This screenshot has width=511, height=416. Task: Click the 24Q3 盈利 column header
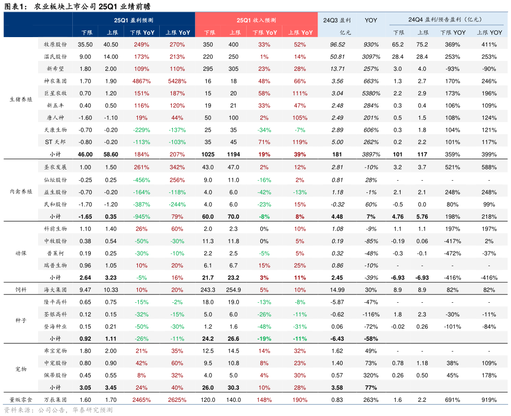[337, 20]
